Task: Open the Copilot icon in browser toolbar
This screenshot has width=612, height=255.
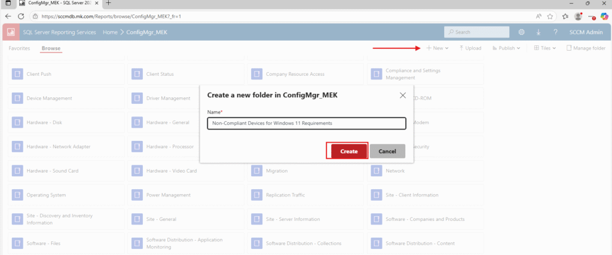Action: coord(604,16)
